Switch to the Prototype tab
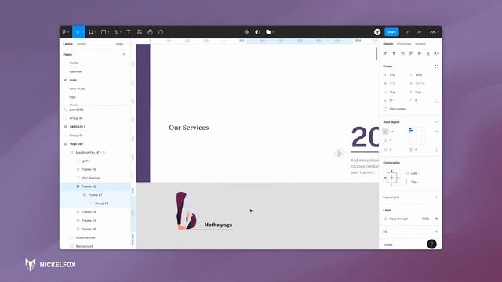Viewport: 502px width, 282px height. coord(404,44)
